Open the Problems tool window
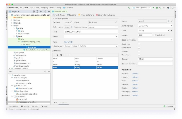 (14, 106)
